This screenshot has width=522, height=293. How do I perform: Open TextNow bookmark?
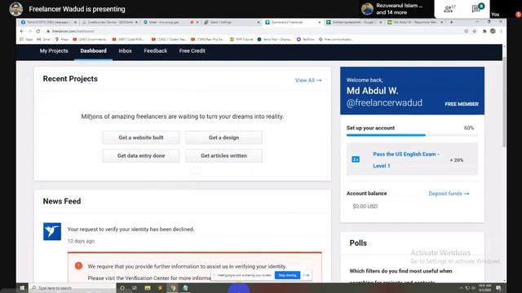tap(305, 39)
